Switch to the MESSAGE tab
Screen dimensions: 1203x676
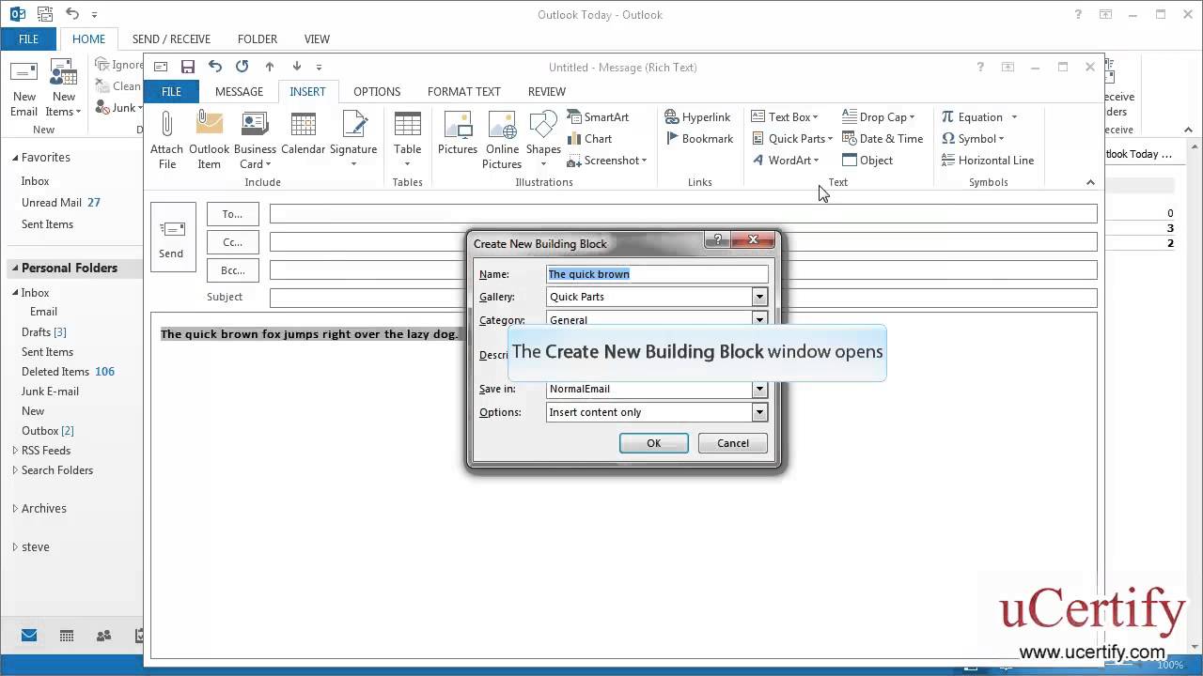point(239,92)
